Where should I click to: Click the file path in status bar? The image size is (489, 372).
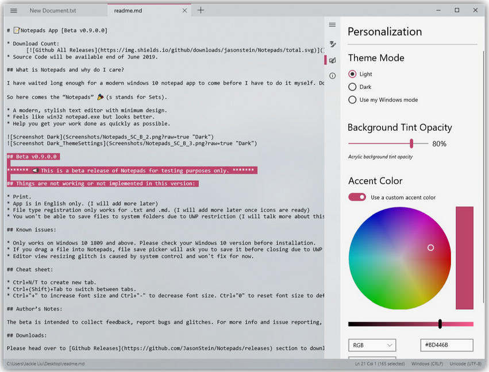pyautogui.click(x=45, y=363)
